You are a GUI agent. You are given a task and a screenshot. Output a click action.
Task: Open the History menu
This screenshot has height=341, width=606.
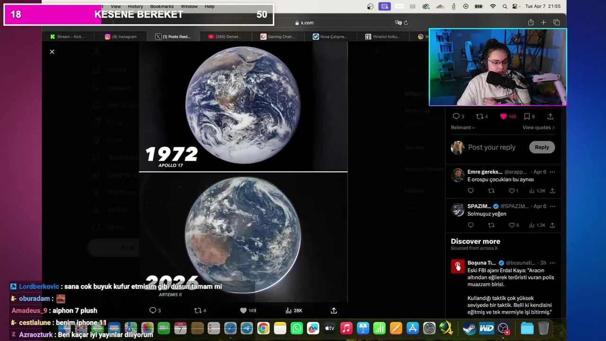(135, 6)
